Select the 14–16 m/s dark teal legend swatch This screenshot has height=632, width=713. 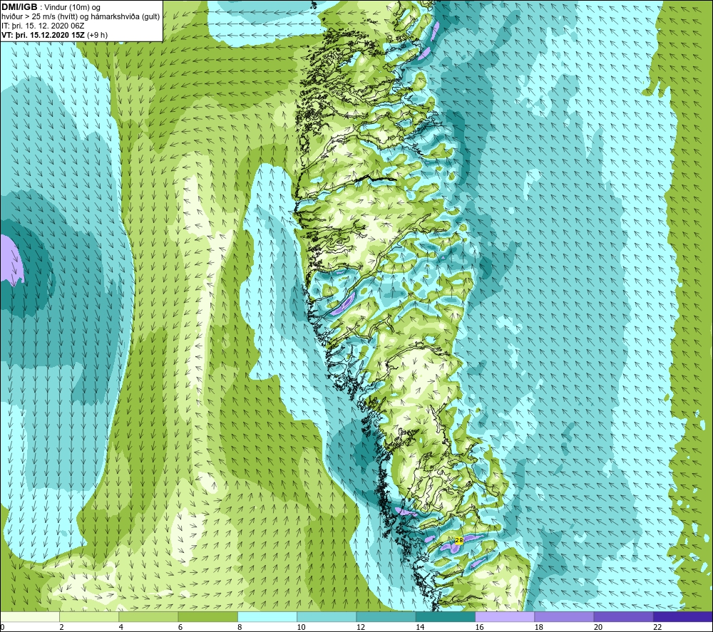446,617
